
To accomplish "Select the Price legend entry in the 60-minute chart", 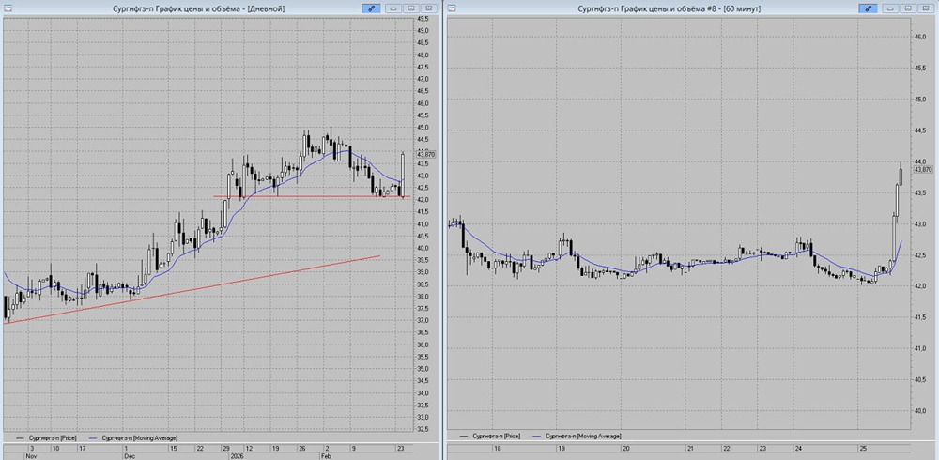I will click(498, 437).
